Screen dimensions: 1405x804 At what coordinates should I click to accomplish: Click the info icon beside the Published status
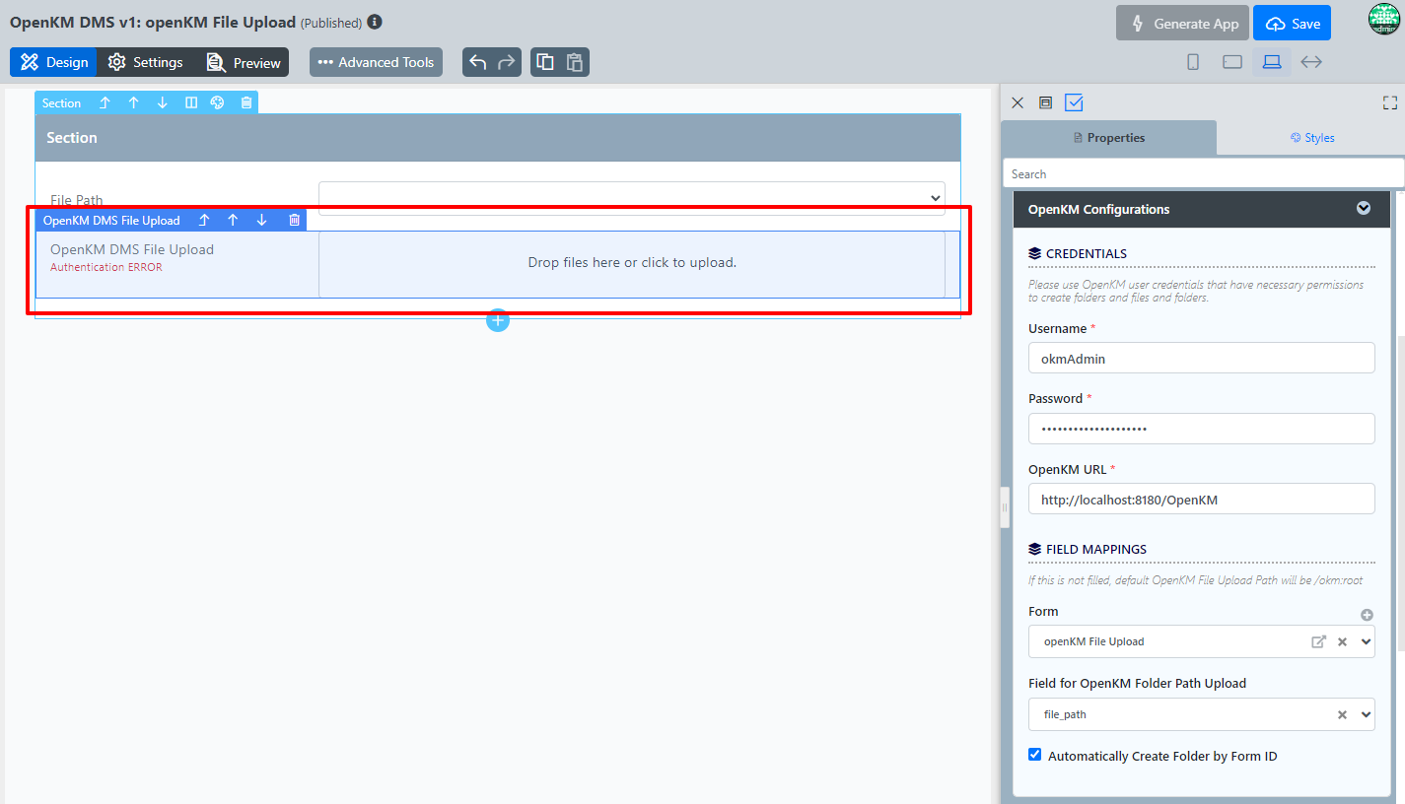pyautogui.click(x=375, y=22)
